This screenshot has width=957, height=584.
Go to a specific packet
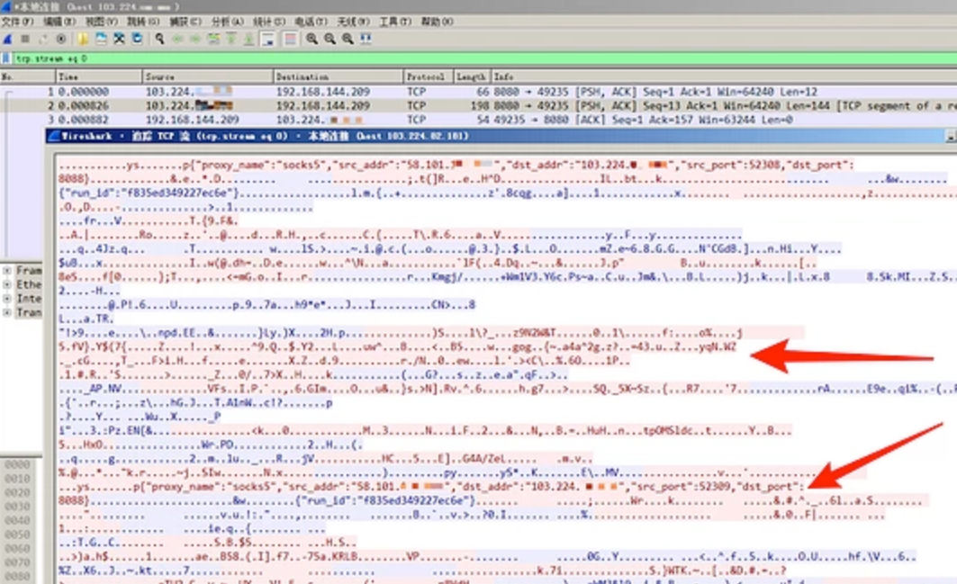[213, 39]
